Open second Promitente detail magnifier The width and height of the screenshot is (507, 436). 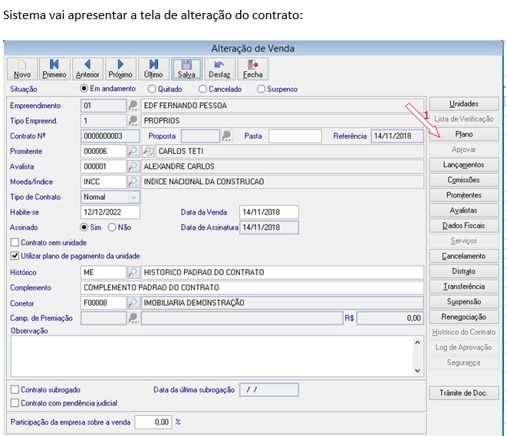148,151
